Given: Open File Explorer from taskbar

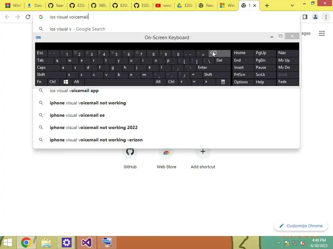Looking at the screenshot, I should (46, 243).
